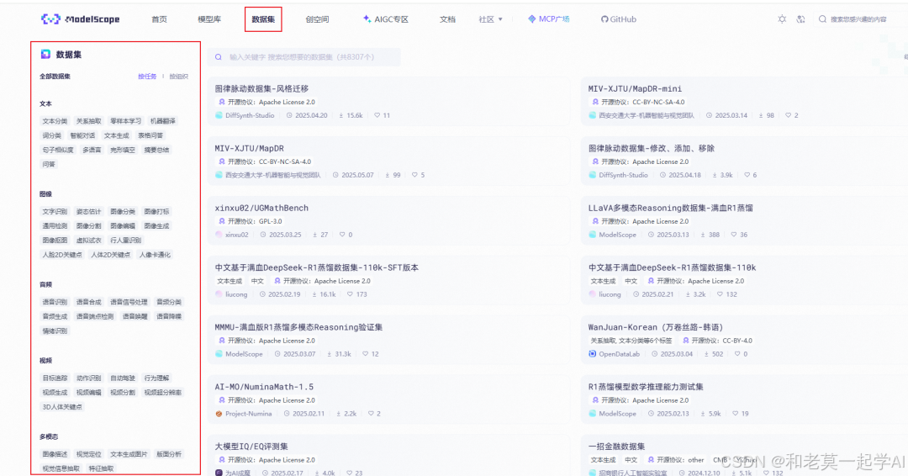Switch sidebar filter to 按组织

point(178,77)
